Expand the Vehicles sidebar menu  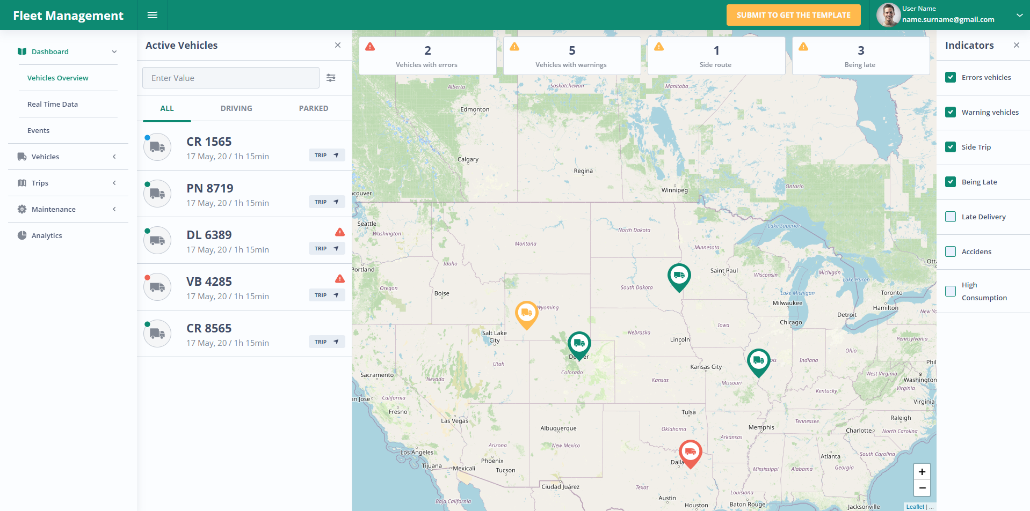coord(68,157)
